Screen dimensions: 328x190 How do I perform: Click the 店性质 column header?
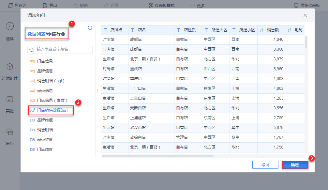click(188, 30)
